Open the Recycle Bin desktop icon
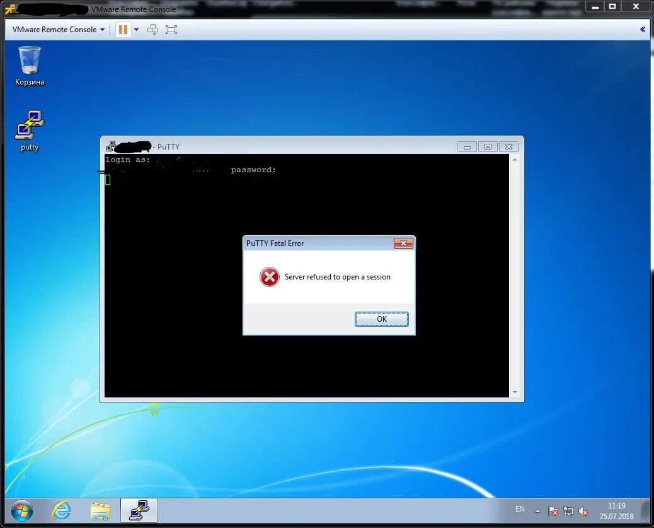 click(x=29, y=66)
